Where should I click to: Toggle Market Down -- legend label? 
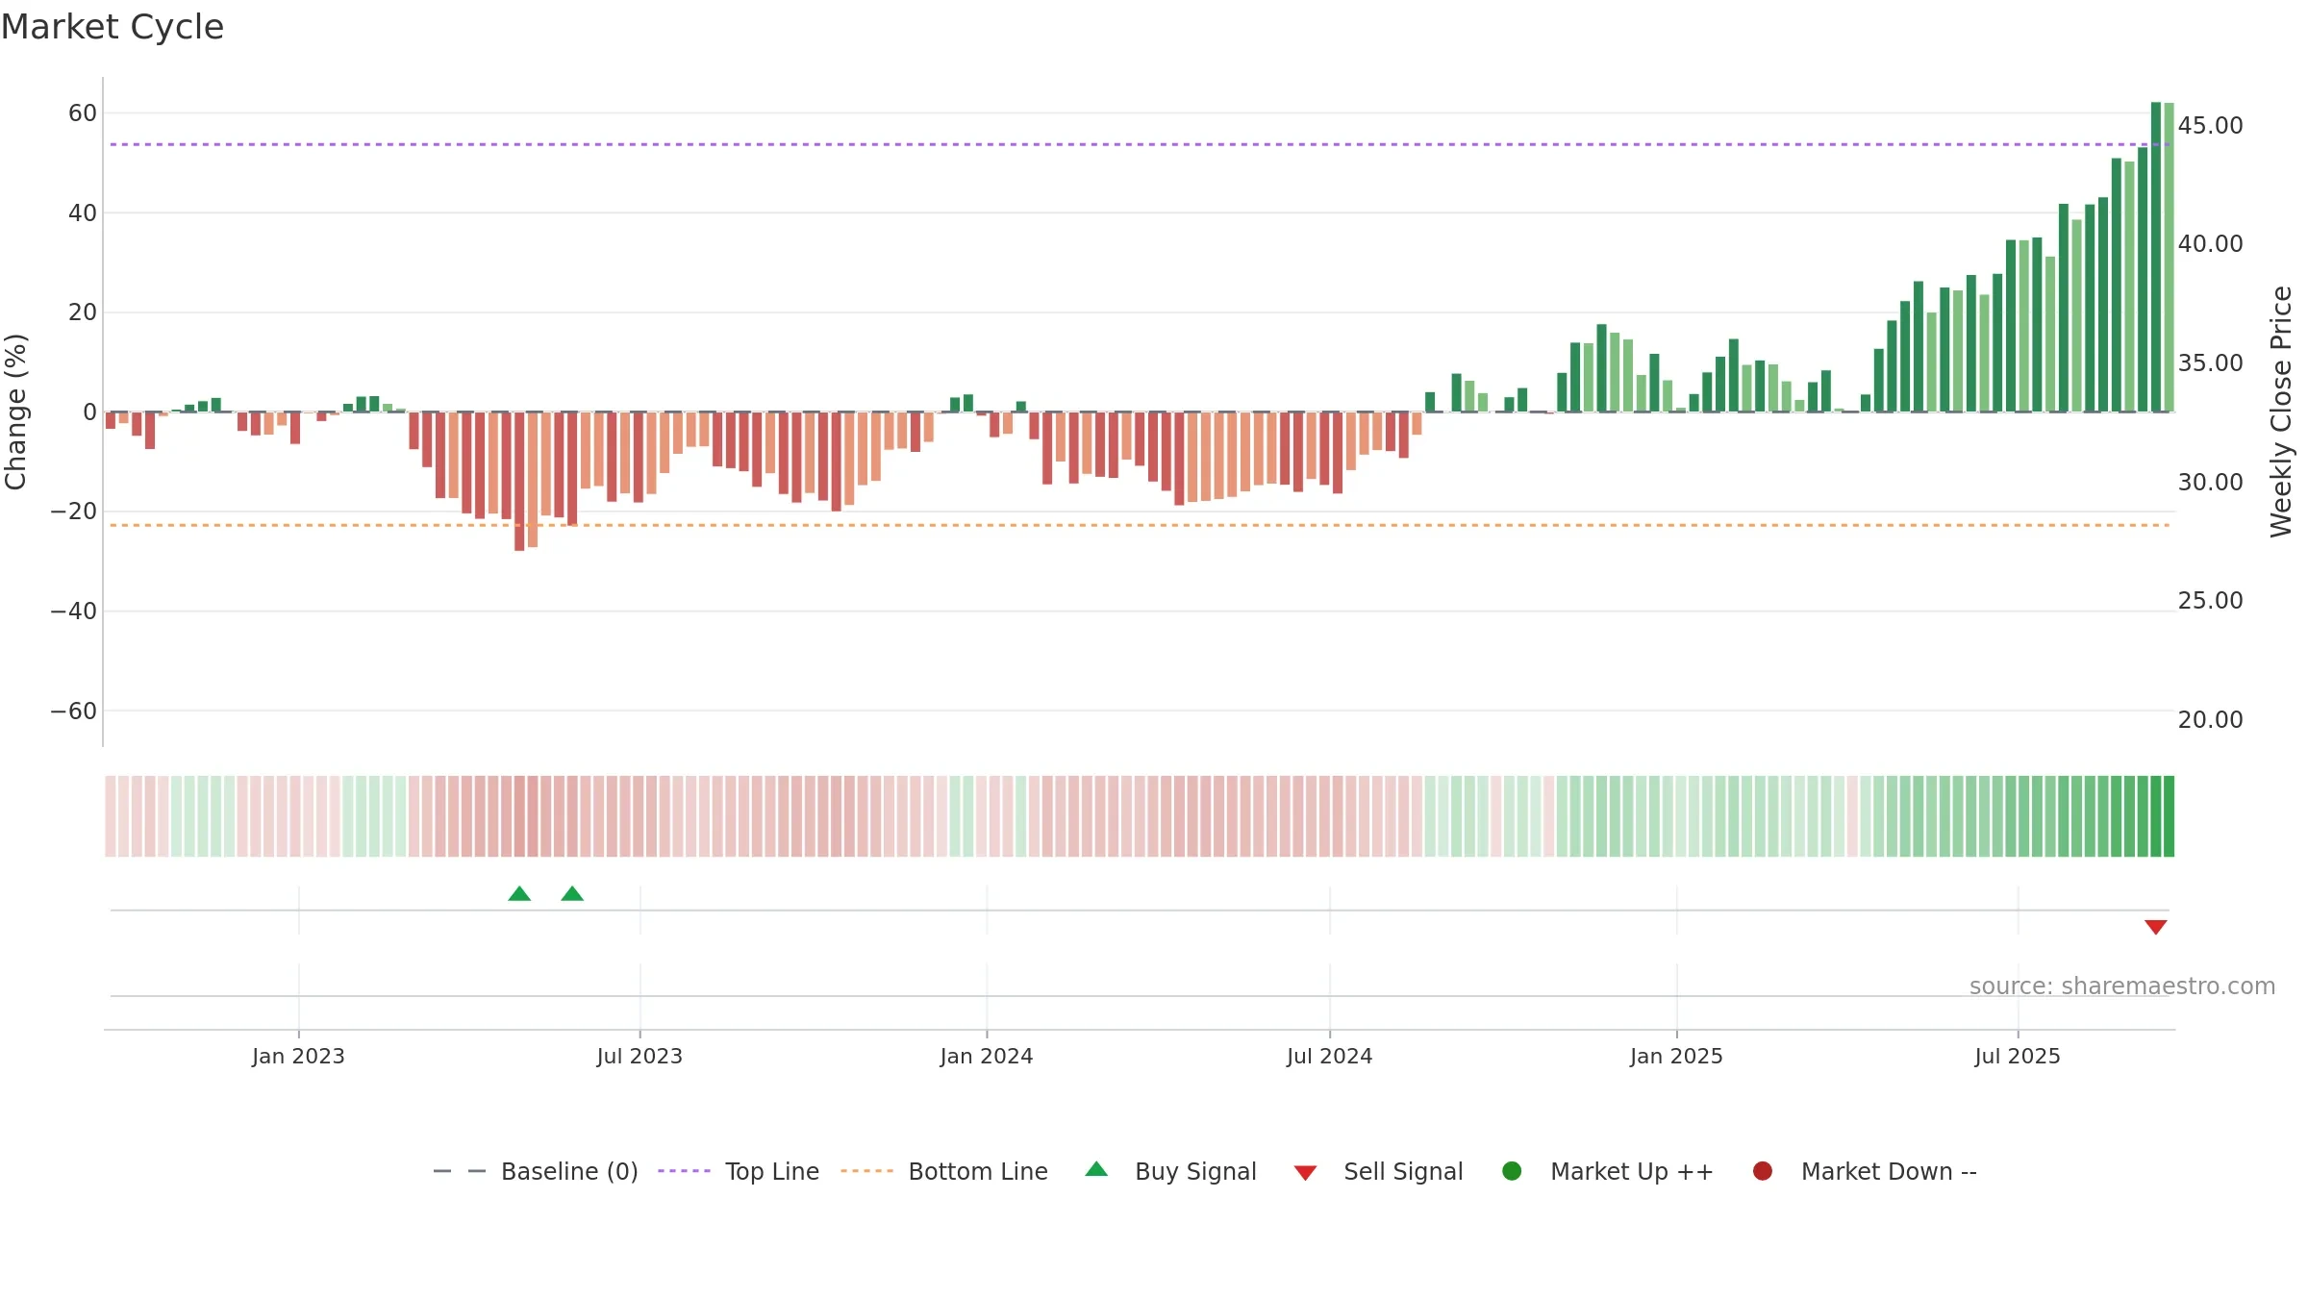point(1889,1171)
